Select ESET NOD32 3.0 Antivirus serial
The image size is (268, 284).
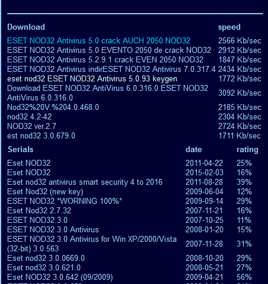click(53, 229)
